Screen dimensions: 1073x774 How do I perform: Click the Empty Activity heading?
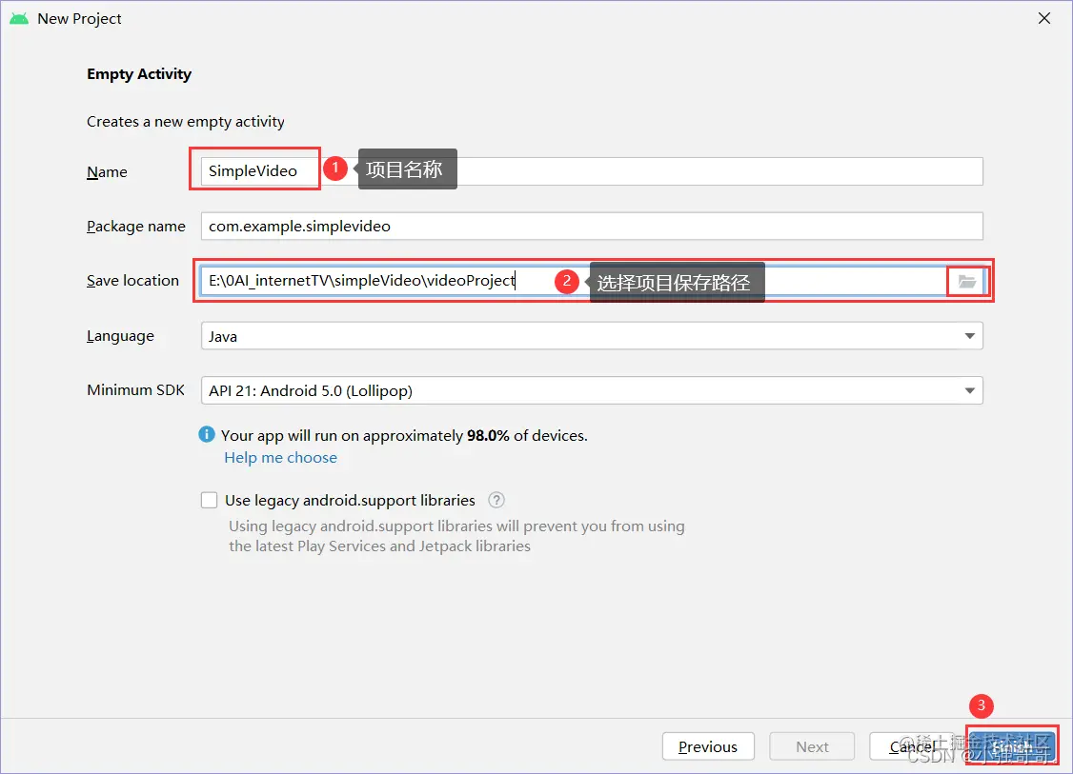[x=139, y=74]
